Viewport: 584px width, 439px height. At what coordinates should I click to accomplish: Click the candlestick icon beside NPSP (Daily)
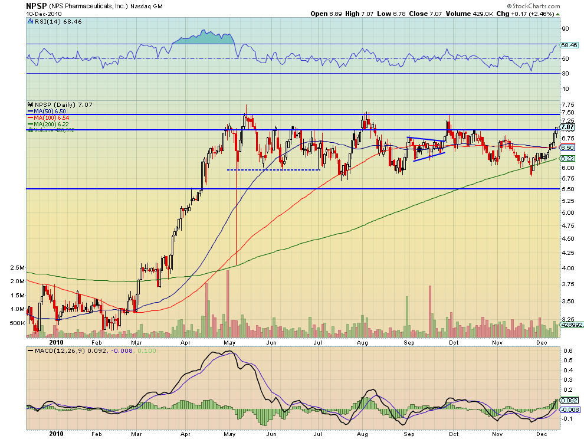coord(31,104)
